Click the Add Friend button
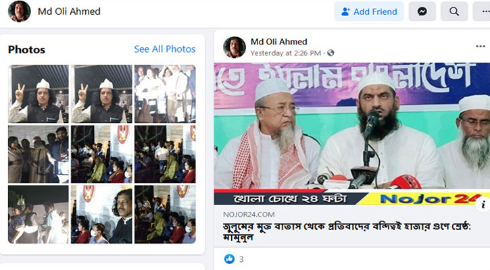Viewport: 490px width, 270px height. (369, 11)
